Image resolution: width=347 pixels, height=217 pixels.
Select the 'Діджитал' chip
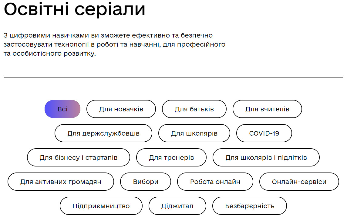point(177,206)
